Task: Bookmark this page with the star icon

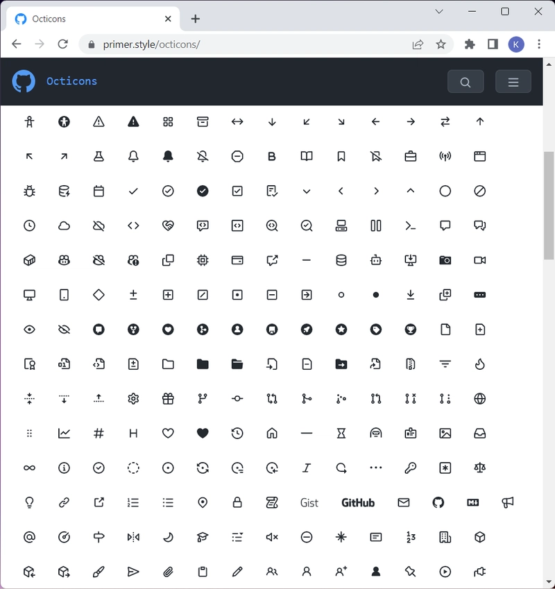Action: click(441, 44)
